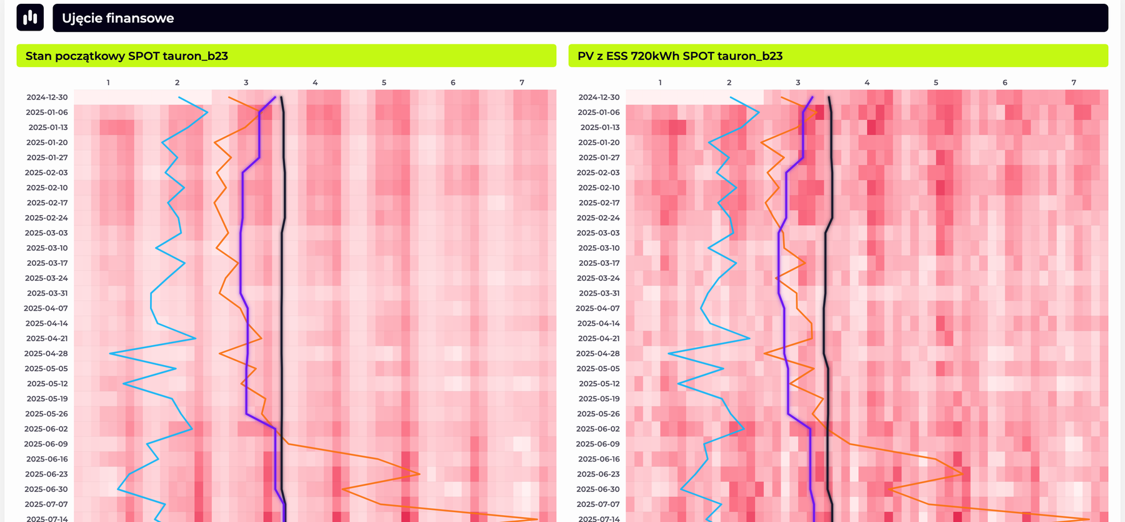Select date 2025-06-09 in PV z ESS heatmap
1125x522 pixels.
pyautogui.click(x=598, y=444)
